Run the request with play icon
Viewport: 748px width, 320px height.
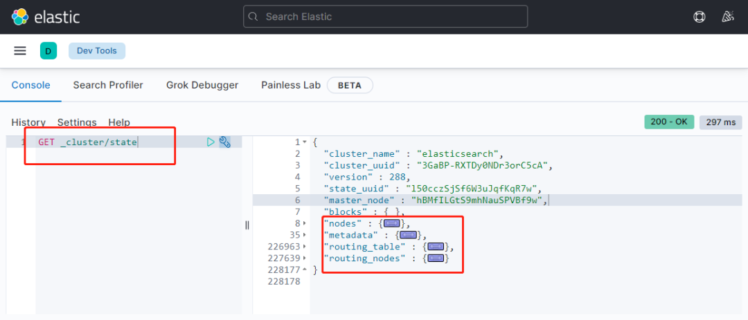[x=211, y=142]
